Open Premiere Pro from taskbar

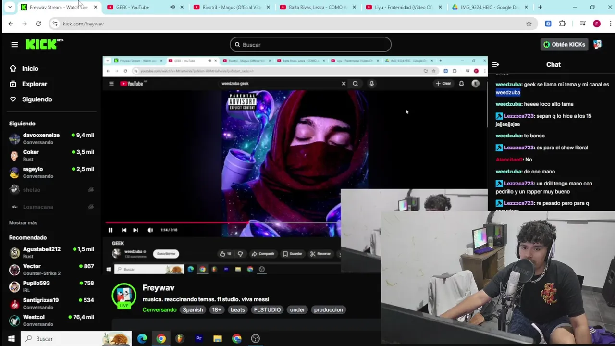(198, 339)
